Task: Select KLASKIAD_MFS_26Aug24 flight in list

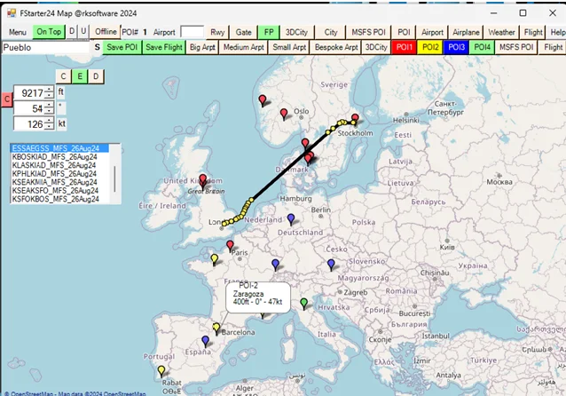Action: coord(60,165)
